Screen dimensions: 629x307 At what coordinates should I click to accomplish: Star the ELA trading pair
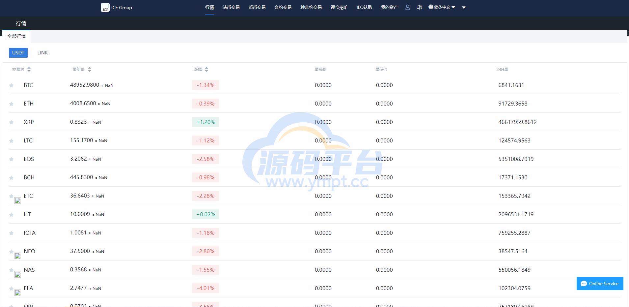coord(11,288)
